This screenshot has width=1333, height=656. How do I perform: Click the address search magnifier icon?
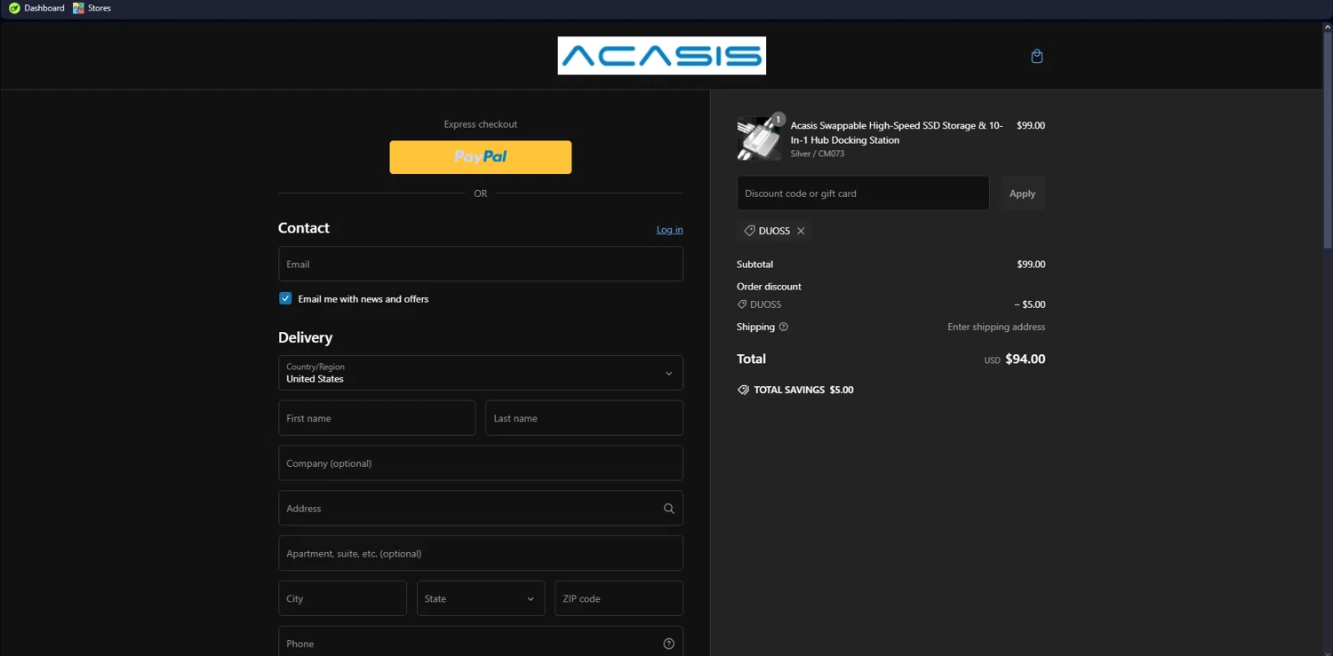[668, 509]
